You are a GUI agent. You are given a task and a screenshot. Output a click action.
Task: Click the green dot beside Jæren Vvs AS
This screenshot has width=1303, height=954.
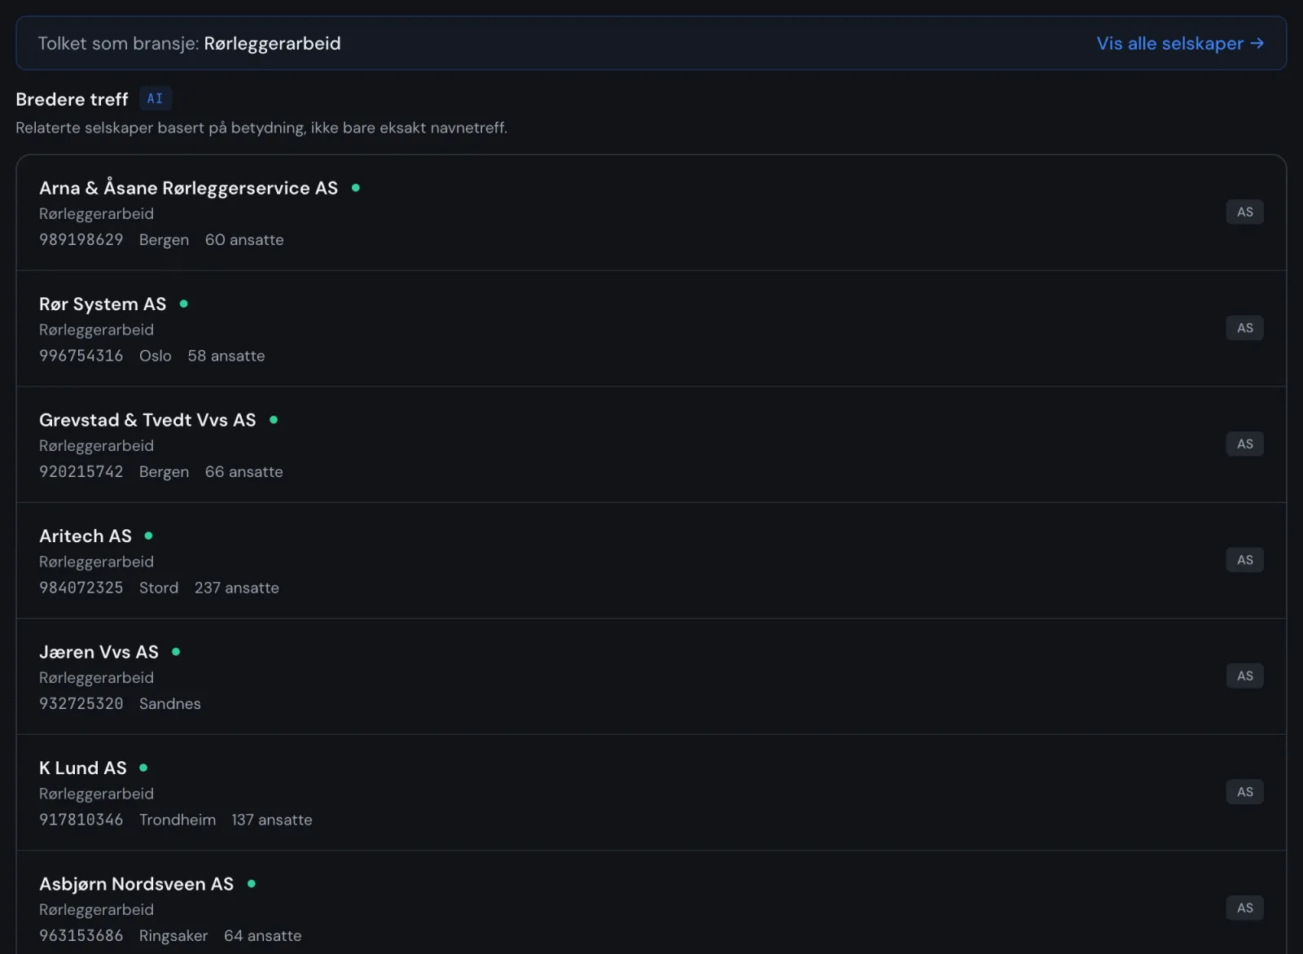pyautogui.click(x=176, y=652)
